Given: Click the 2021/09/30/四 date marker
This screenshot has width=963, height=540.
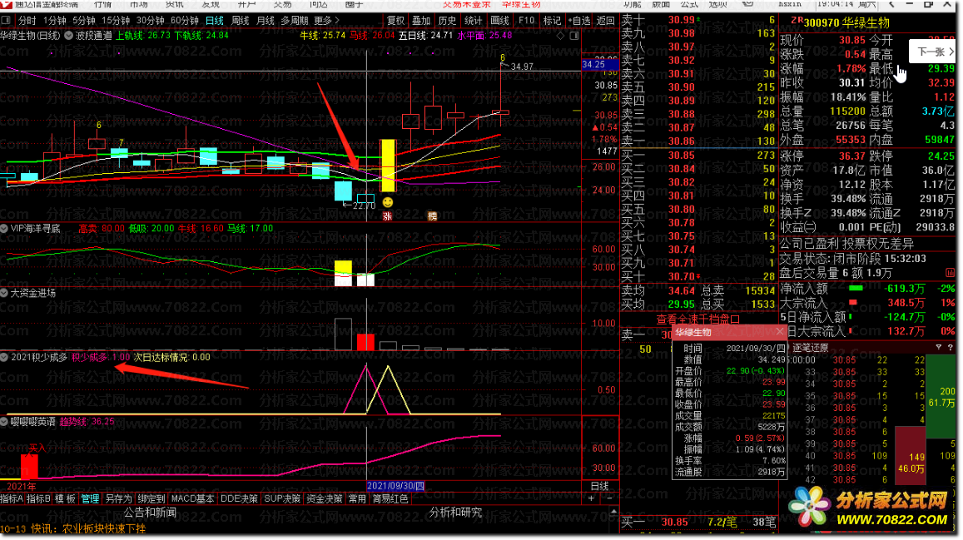Looking at the screenshot, I should coord(395,486).
